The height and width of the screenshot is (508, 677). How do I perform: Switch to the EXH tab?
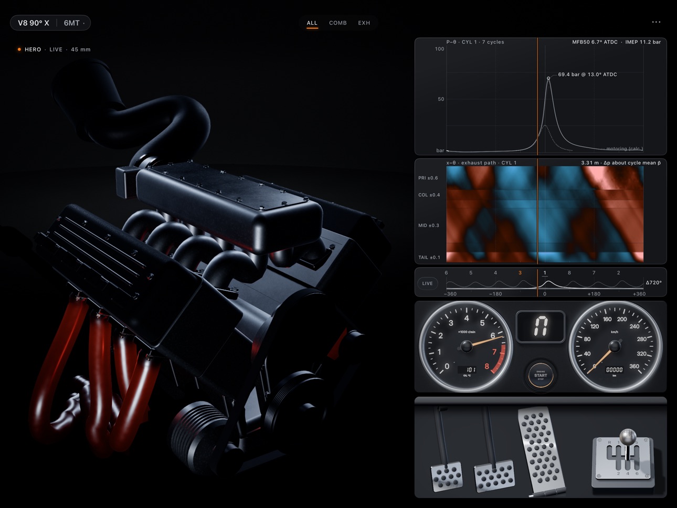click(x=364, y=23)
